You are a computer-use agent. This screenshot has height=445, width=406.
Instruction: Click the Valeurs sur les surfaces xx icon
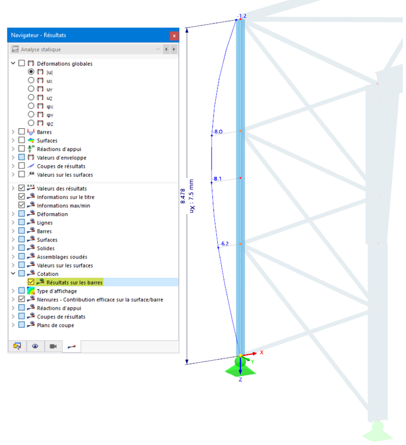point(31,174)
